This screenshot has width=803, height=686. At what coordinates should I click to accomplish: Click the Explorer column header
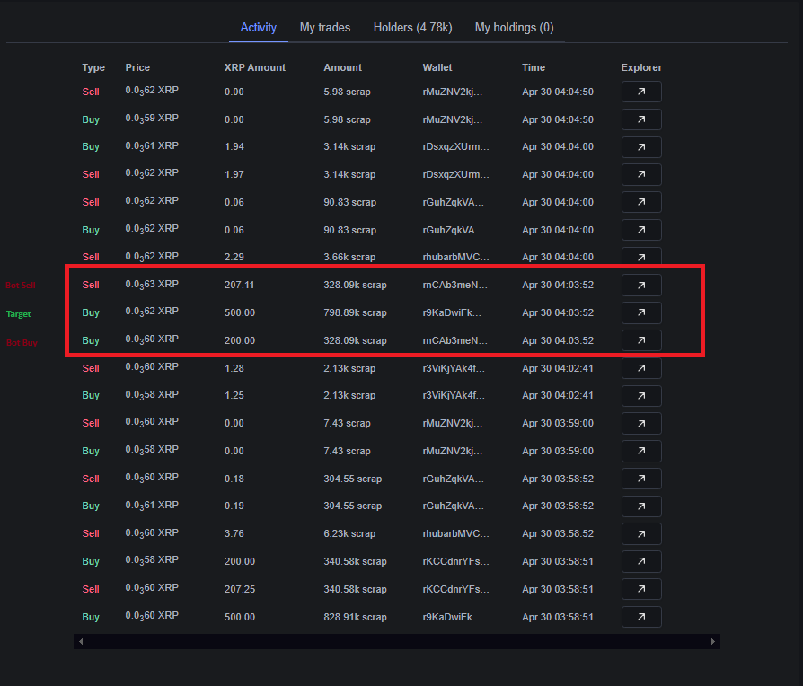click(x=641, y=67)
